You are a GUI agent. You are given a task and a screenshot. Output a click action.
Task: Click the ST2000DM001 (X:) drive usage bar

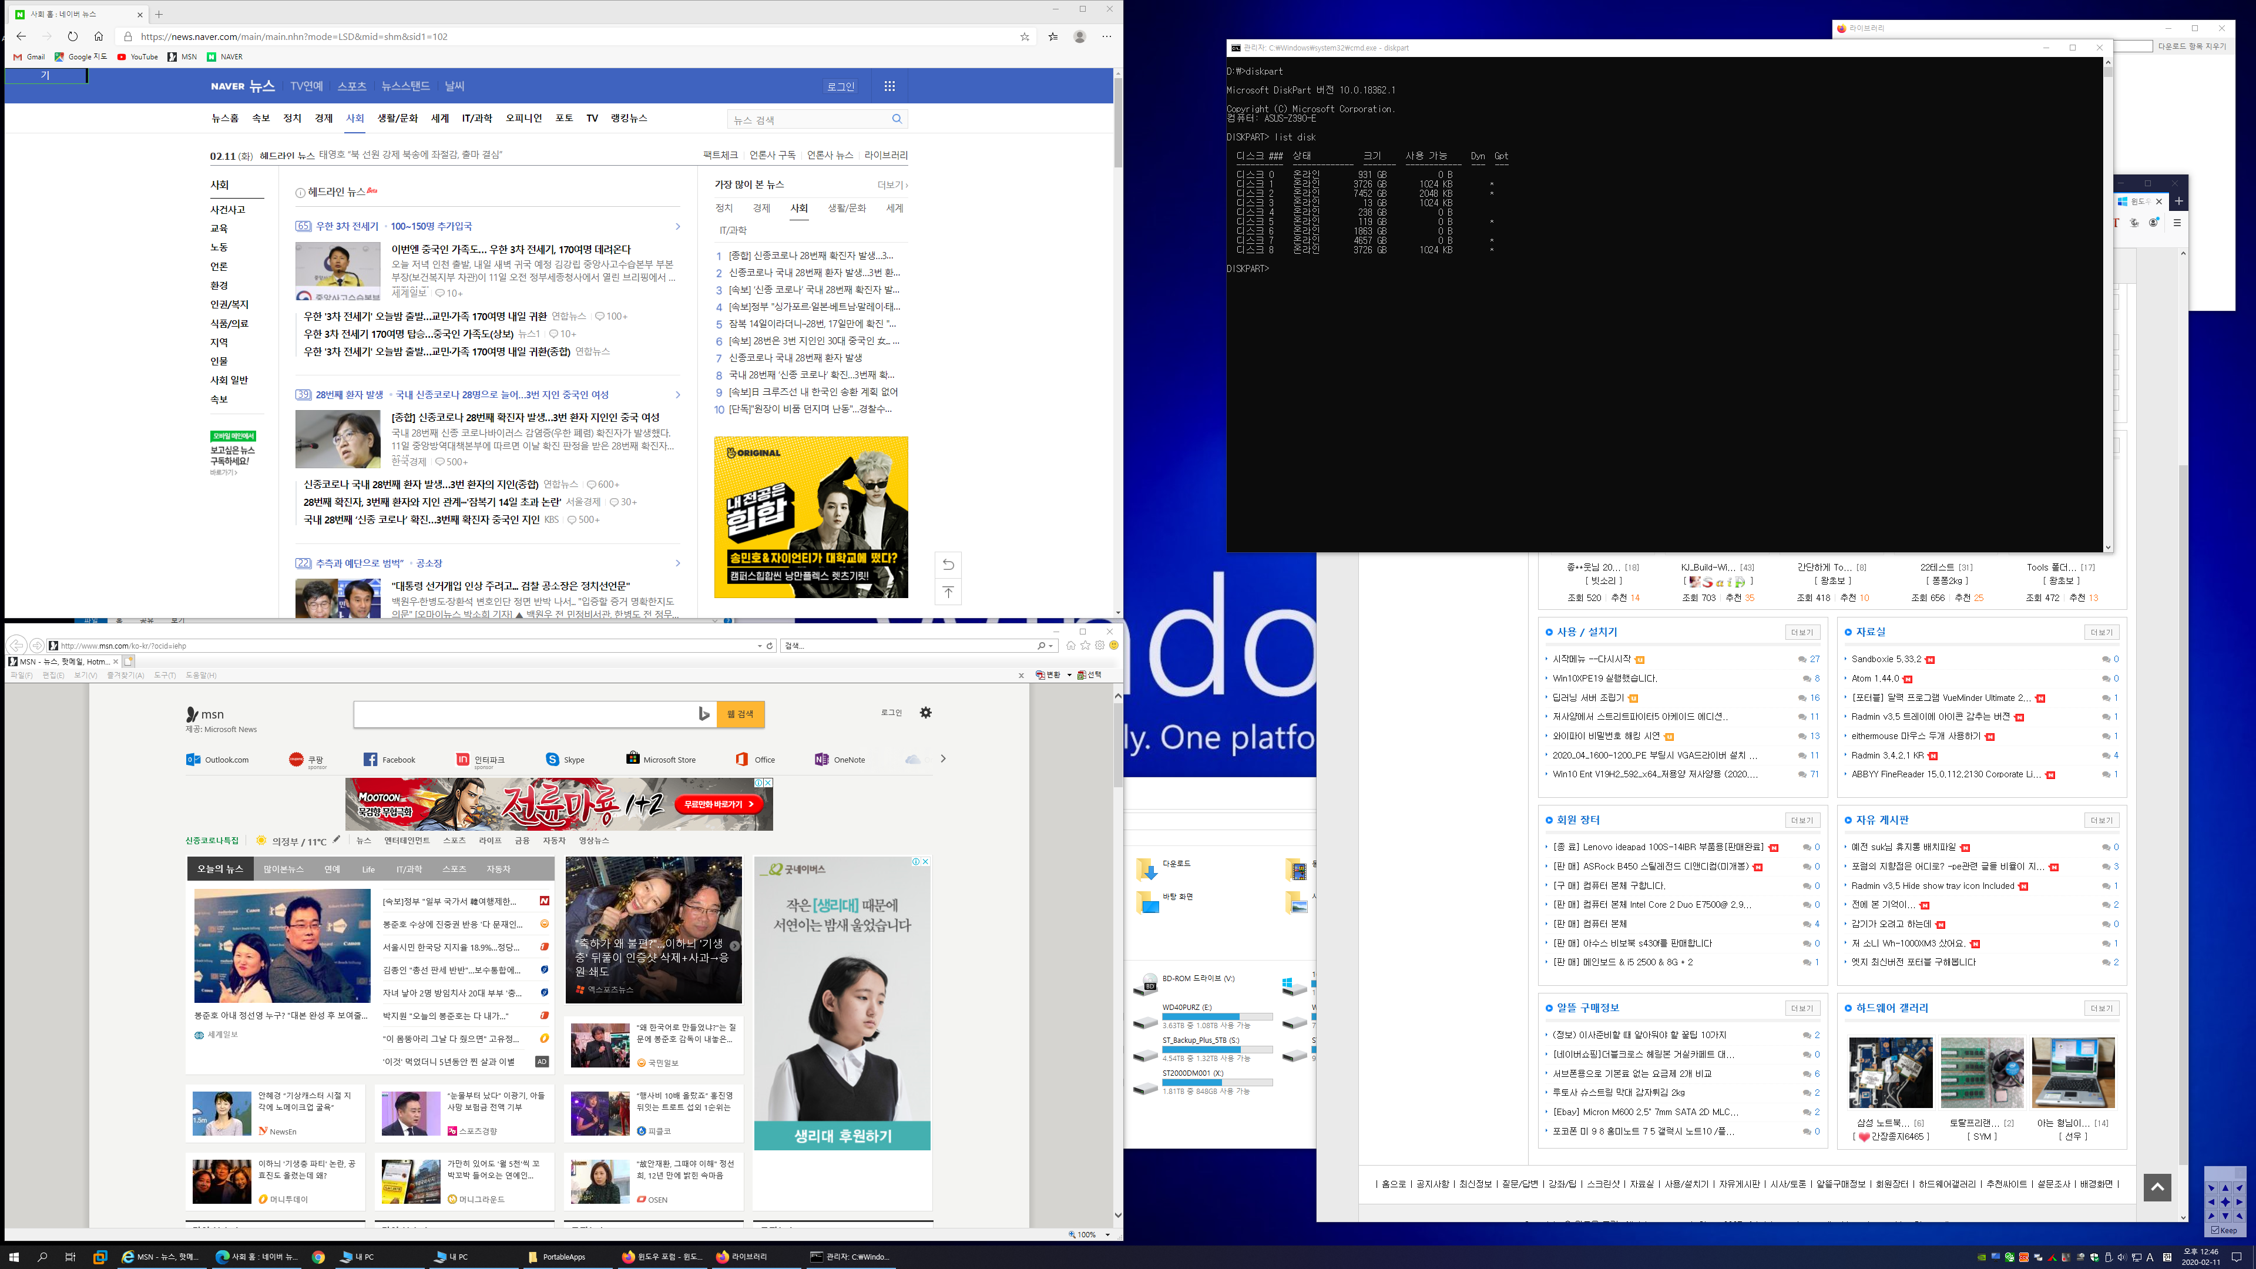tap(1217, 1082)
